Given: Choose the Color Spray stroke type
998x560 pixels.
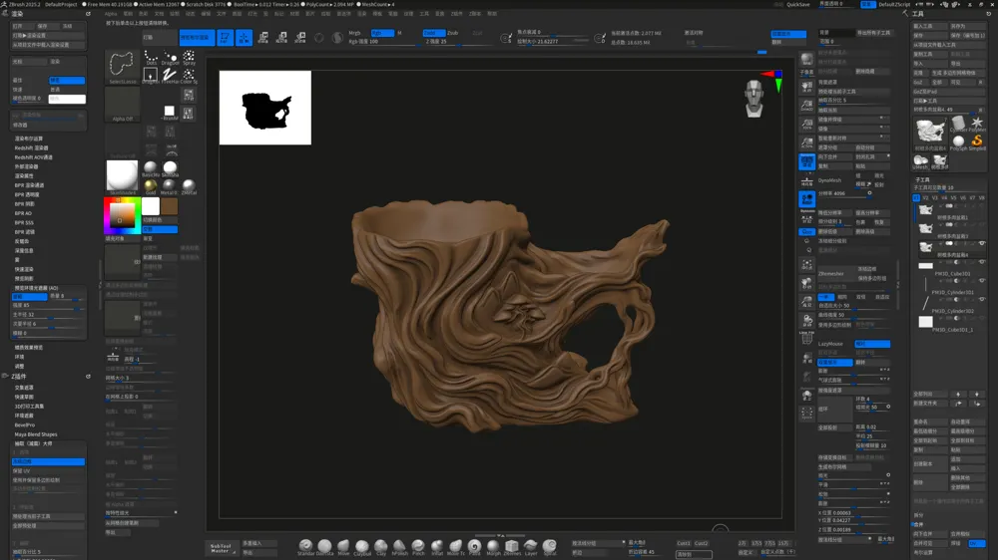Looking at the screenshot, I should coord(189,77).
